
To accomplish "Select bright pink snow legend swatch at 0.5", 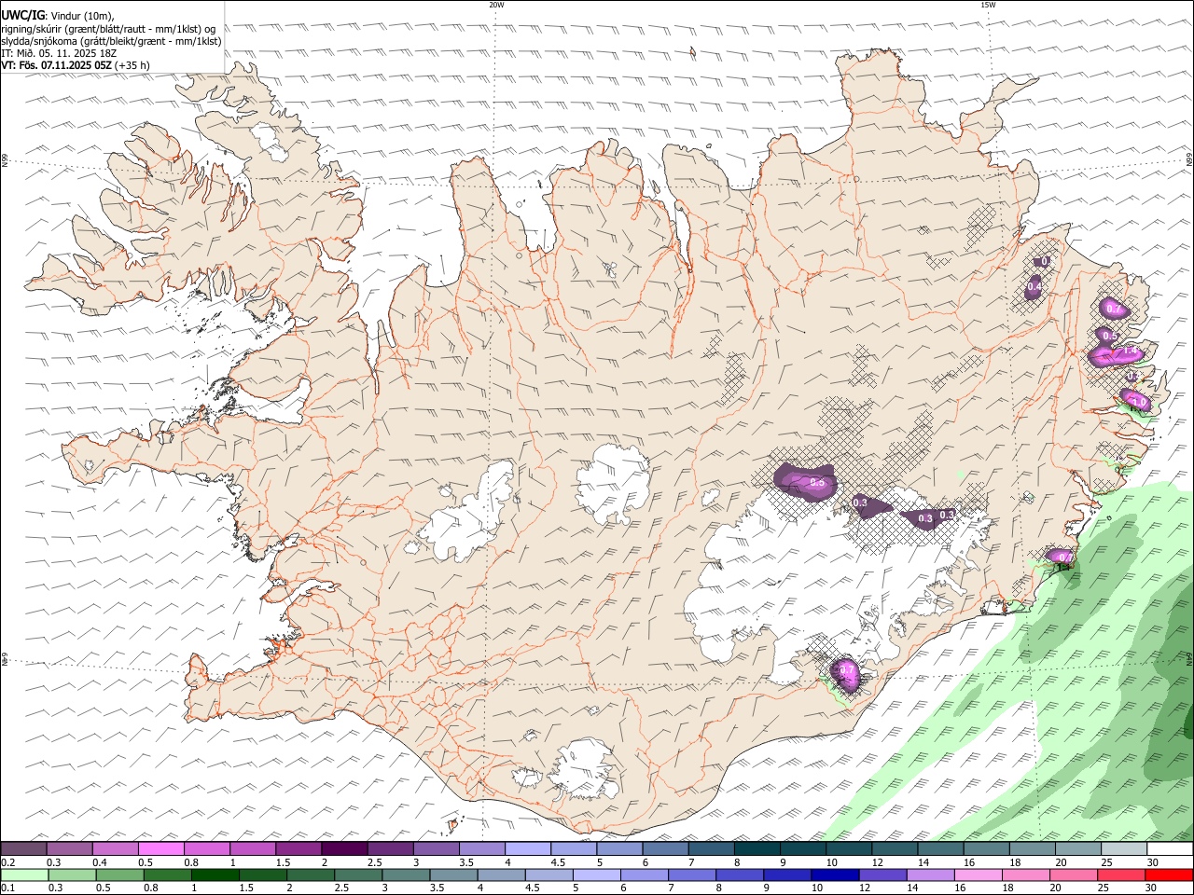I will click(160, 848).
